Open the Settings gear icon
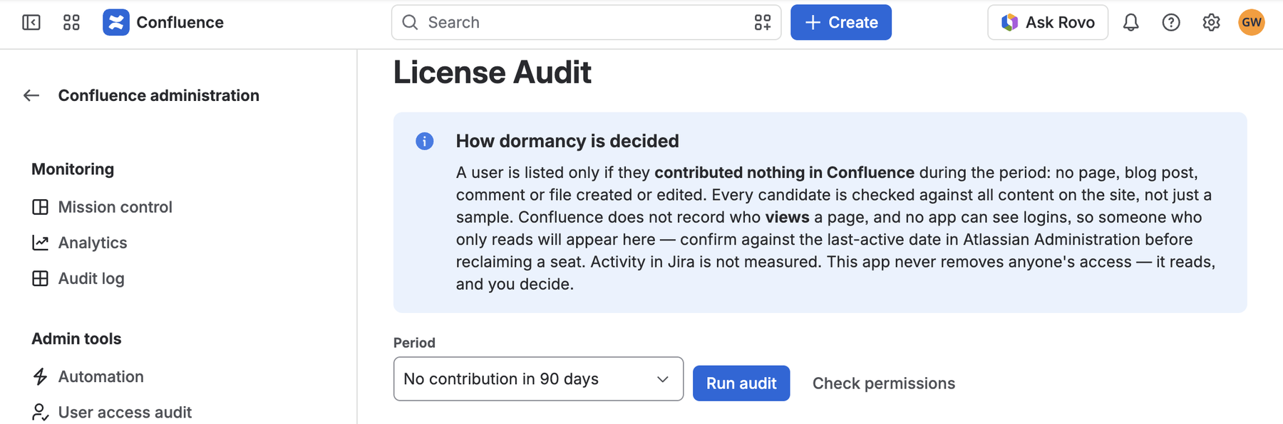 [x=1211, y=22]
